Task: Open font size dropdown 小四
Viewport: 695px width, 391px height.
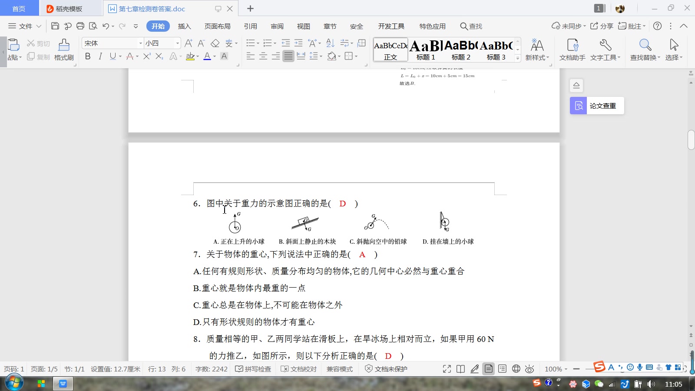Action: [x=177, y=43]
